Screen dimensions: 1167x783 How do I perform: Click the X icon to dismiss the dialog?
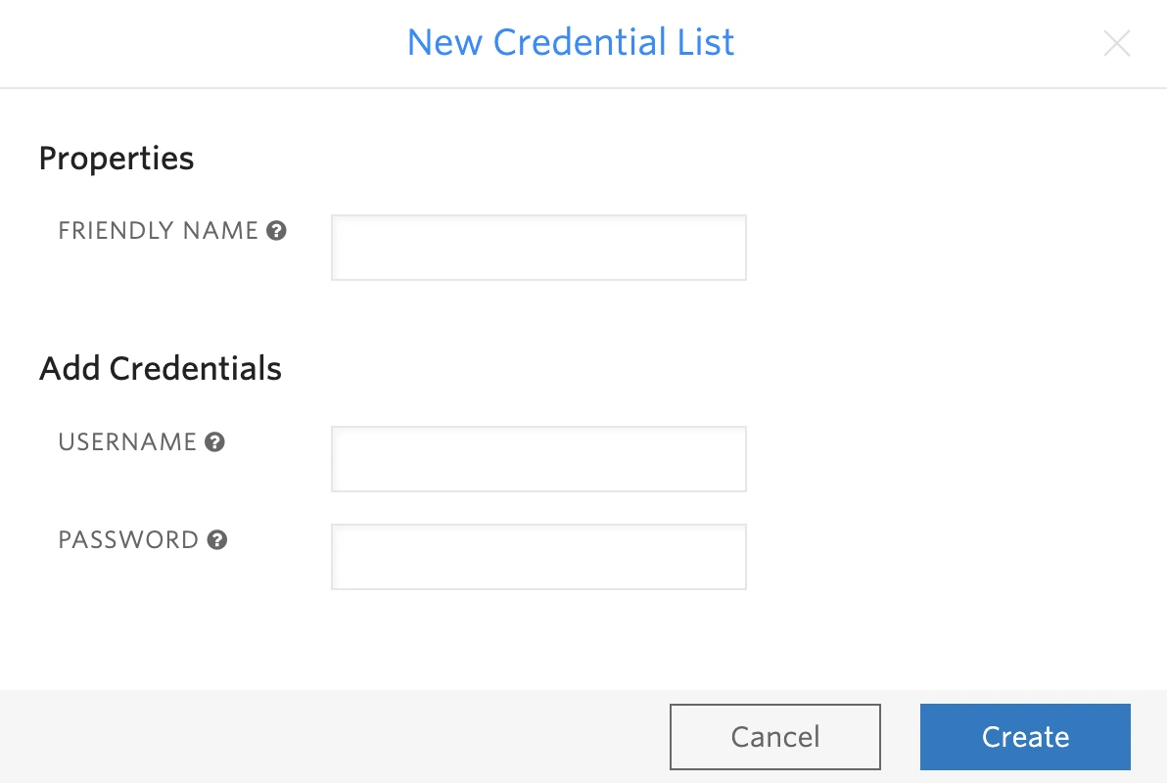pyautogui.click(x=1117, y=43)
